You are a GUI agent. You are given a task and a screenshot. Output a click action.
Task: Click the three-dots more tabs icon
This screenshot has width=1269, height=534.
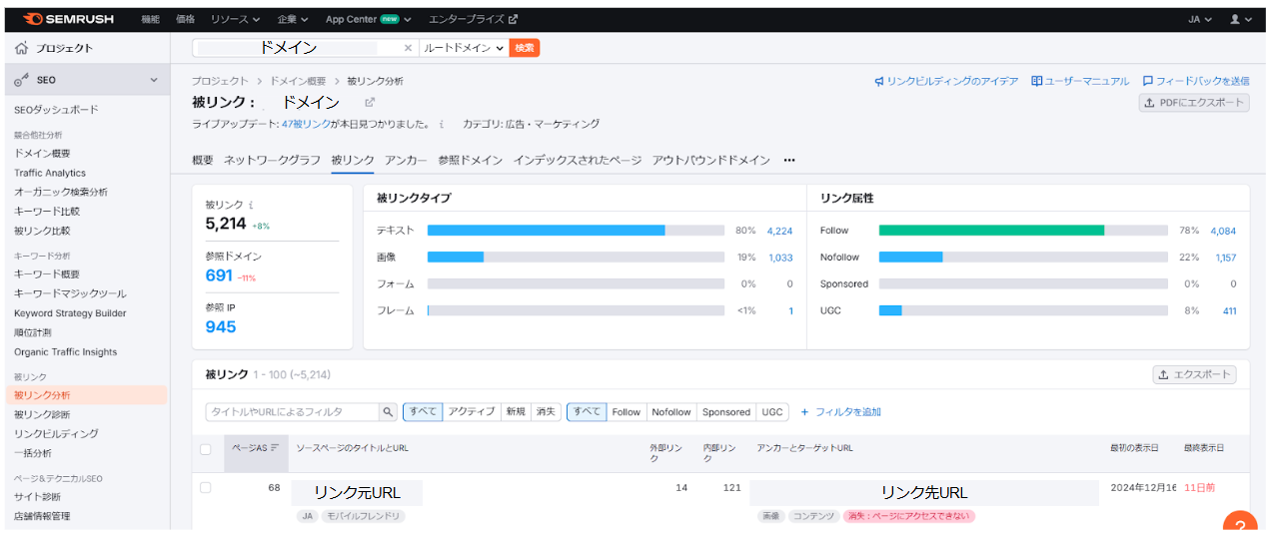point(789,160)
